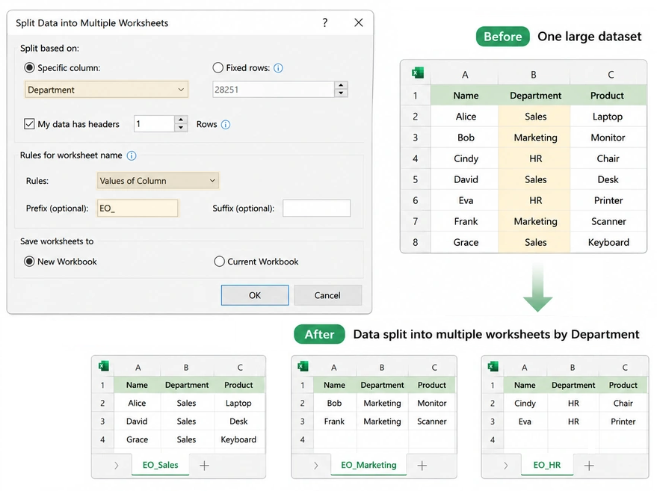Select the Fixed rows radio button
The width and height of the screenshot is (657, 494).
[x=218, y=67]
